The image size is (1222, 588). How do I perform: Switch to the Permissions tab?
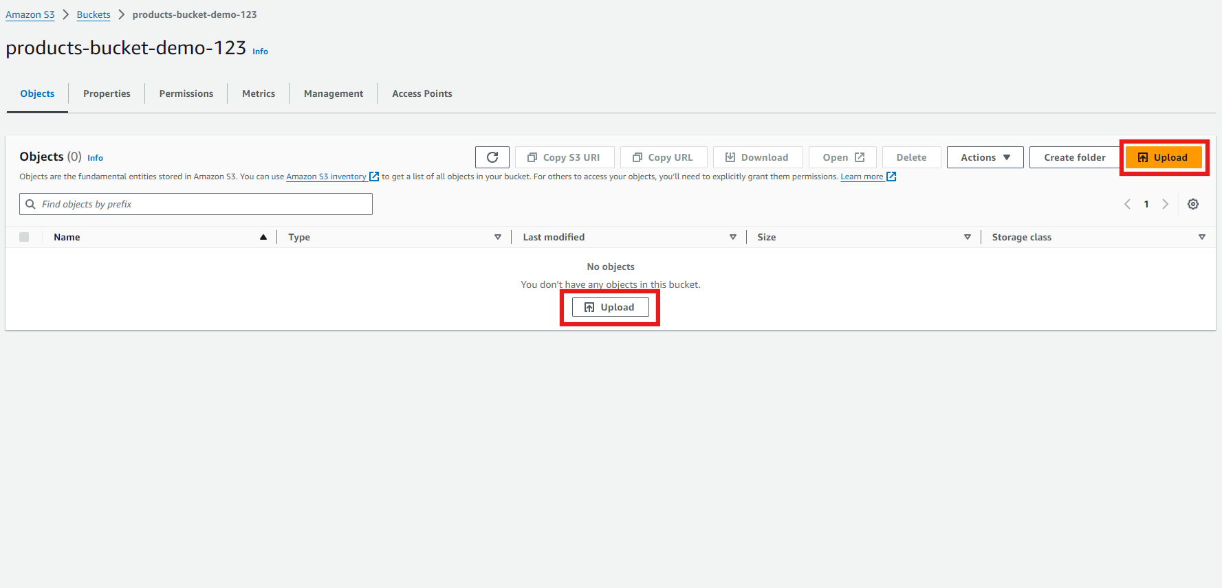(x=186, y=93)
